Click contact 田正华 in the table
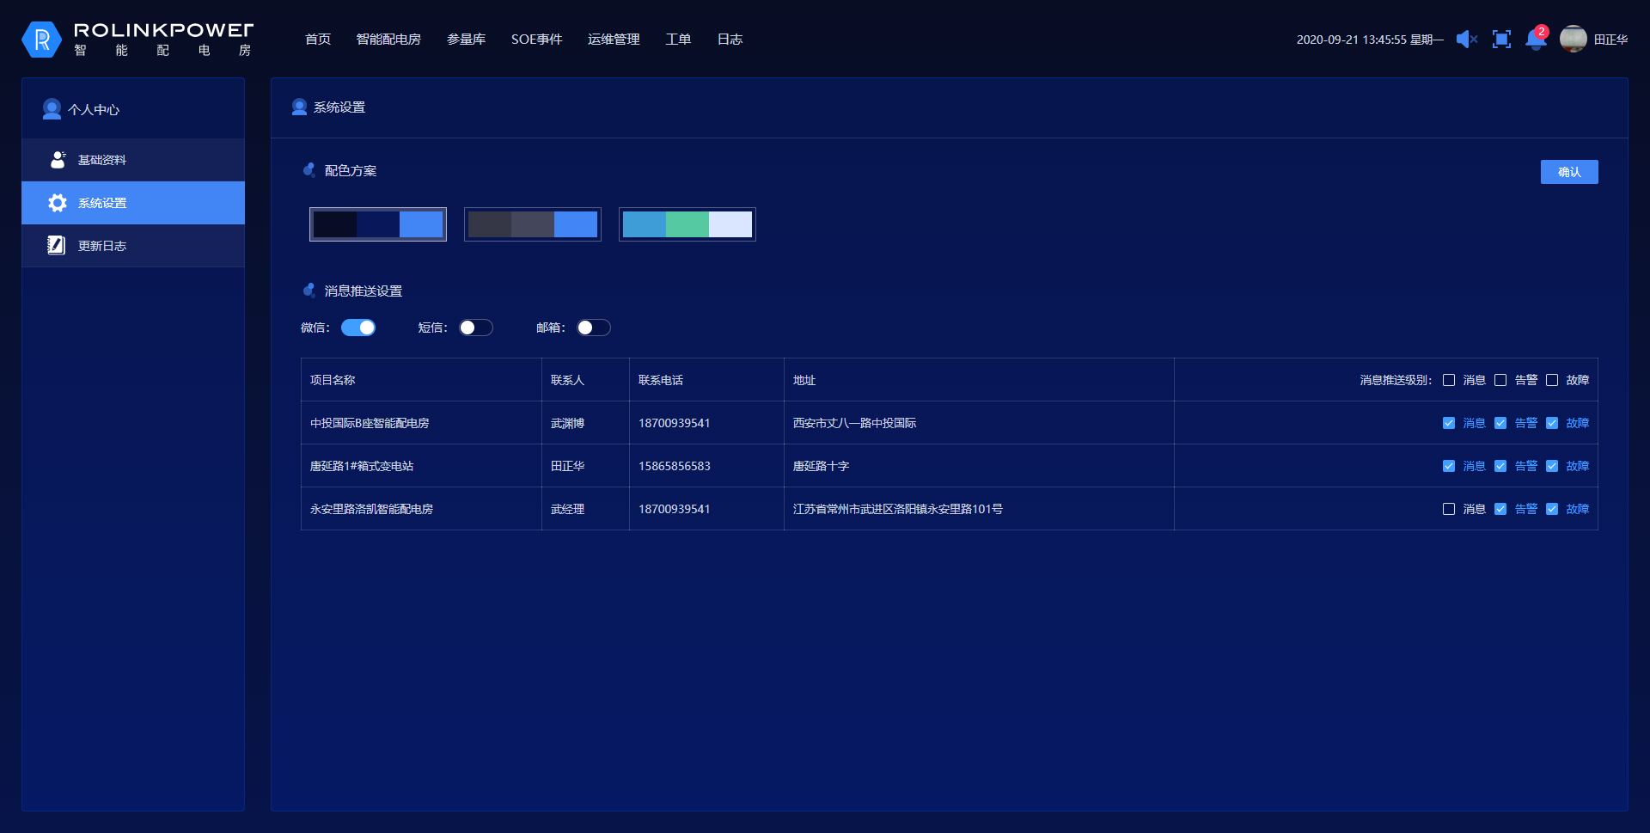Image resolution: width=1650 pixels, height=833 pixels. (567, 466)
